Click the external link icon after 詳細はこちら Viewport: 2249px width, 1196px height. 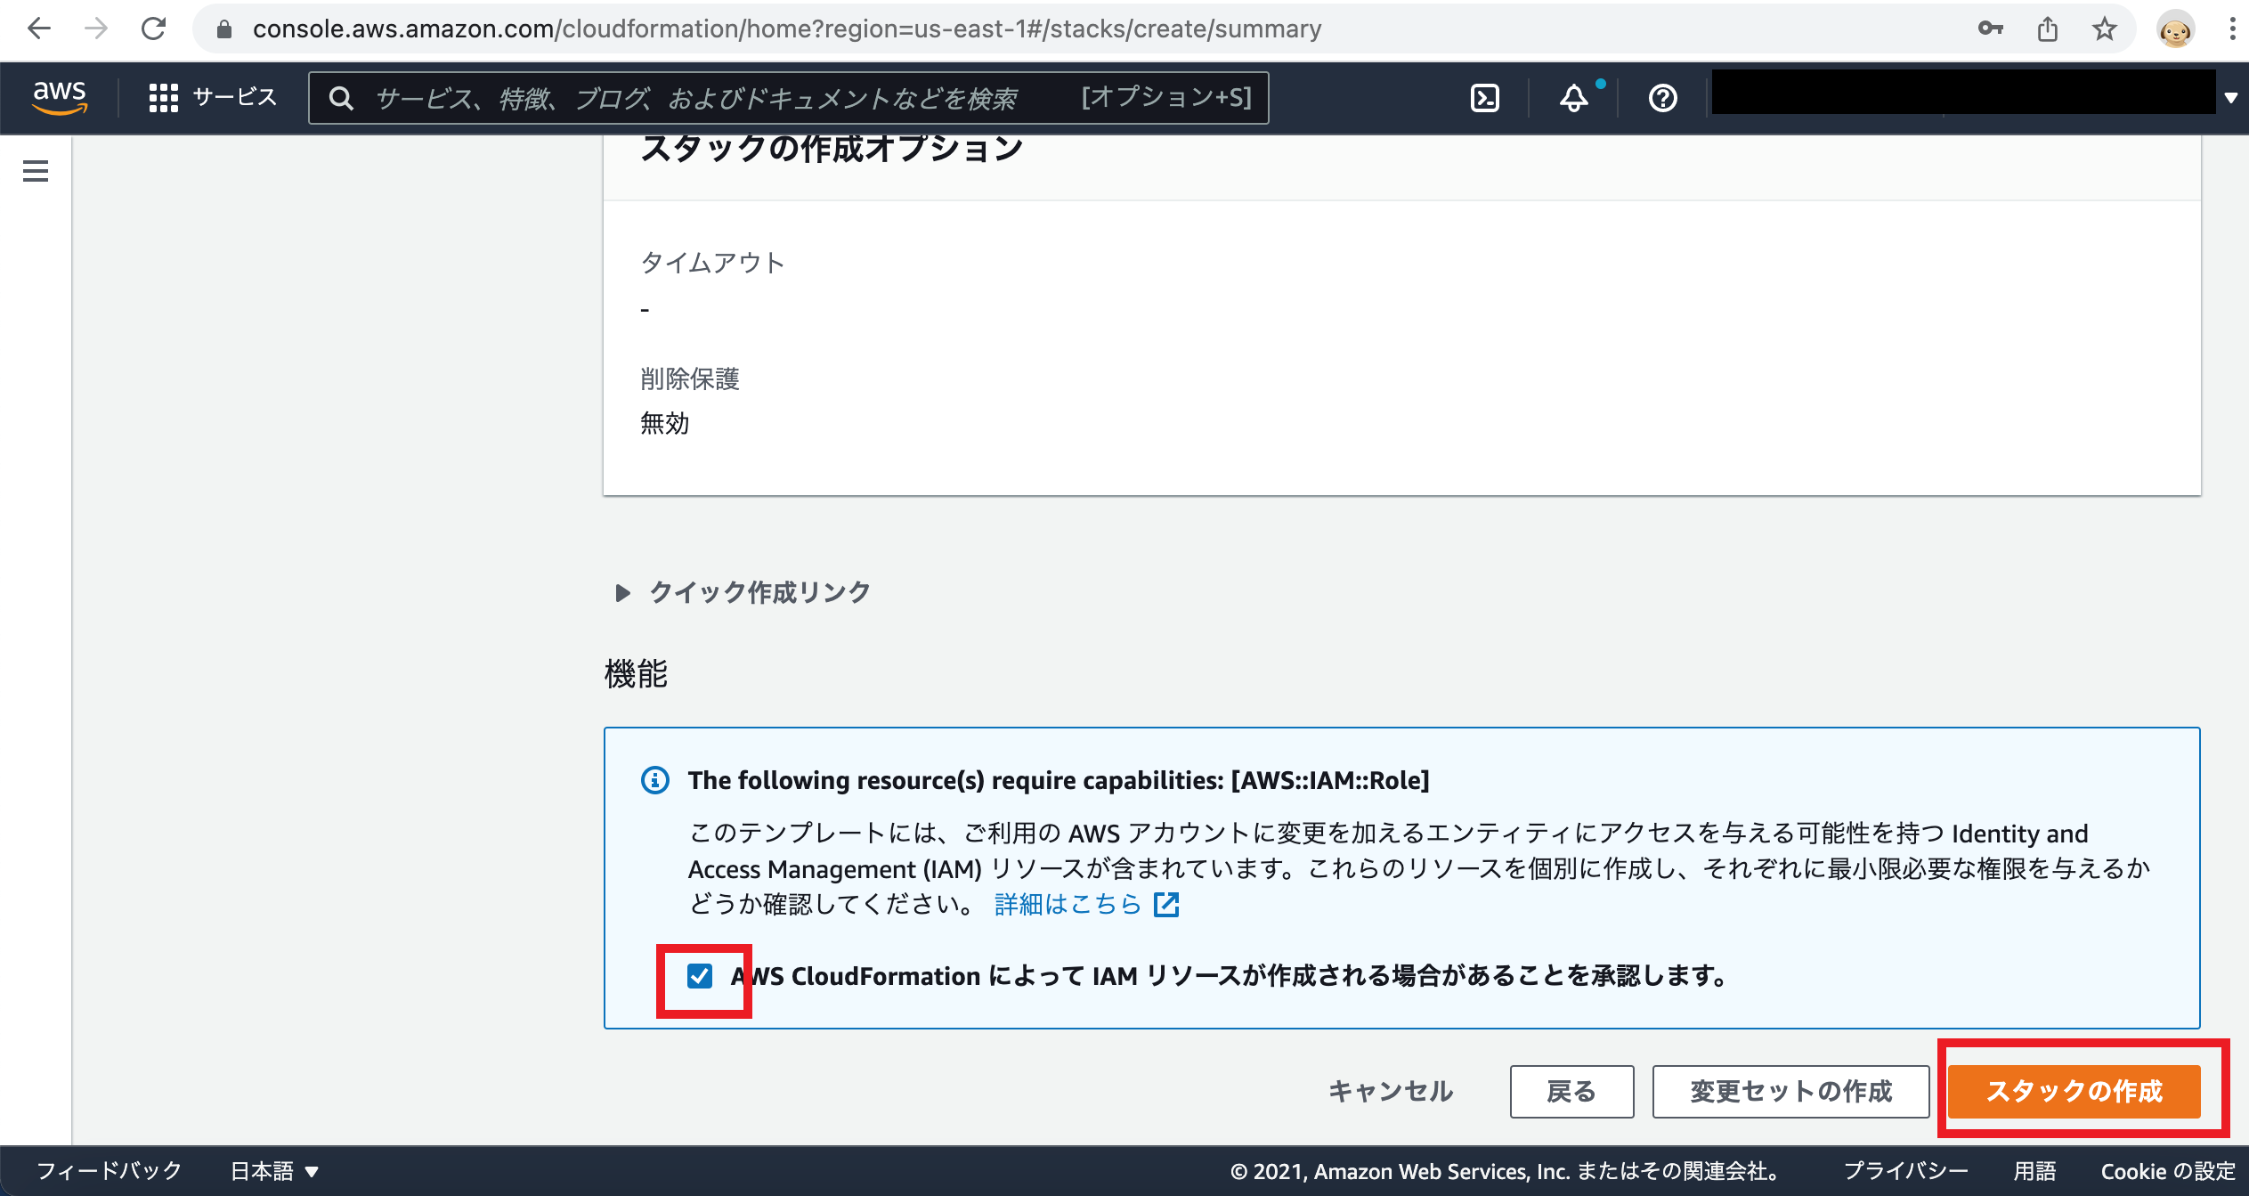click(1166, 905)
